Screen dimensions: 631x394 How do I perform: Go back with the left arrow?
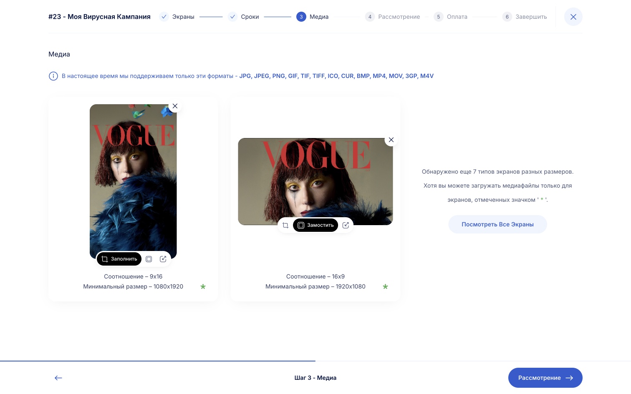[58, 378]
